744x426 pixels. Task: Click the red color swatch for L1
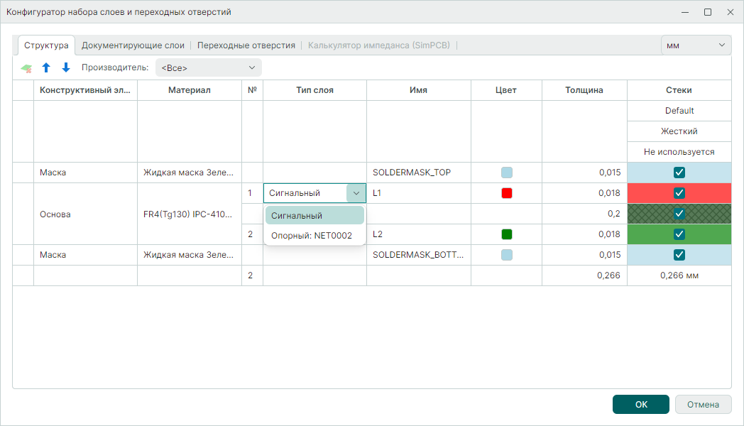click(x=507, y=193)
